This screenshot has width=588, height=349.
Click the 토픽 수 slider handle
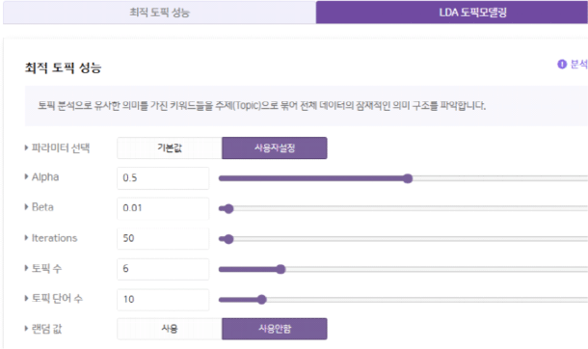point(281,269)
